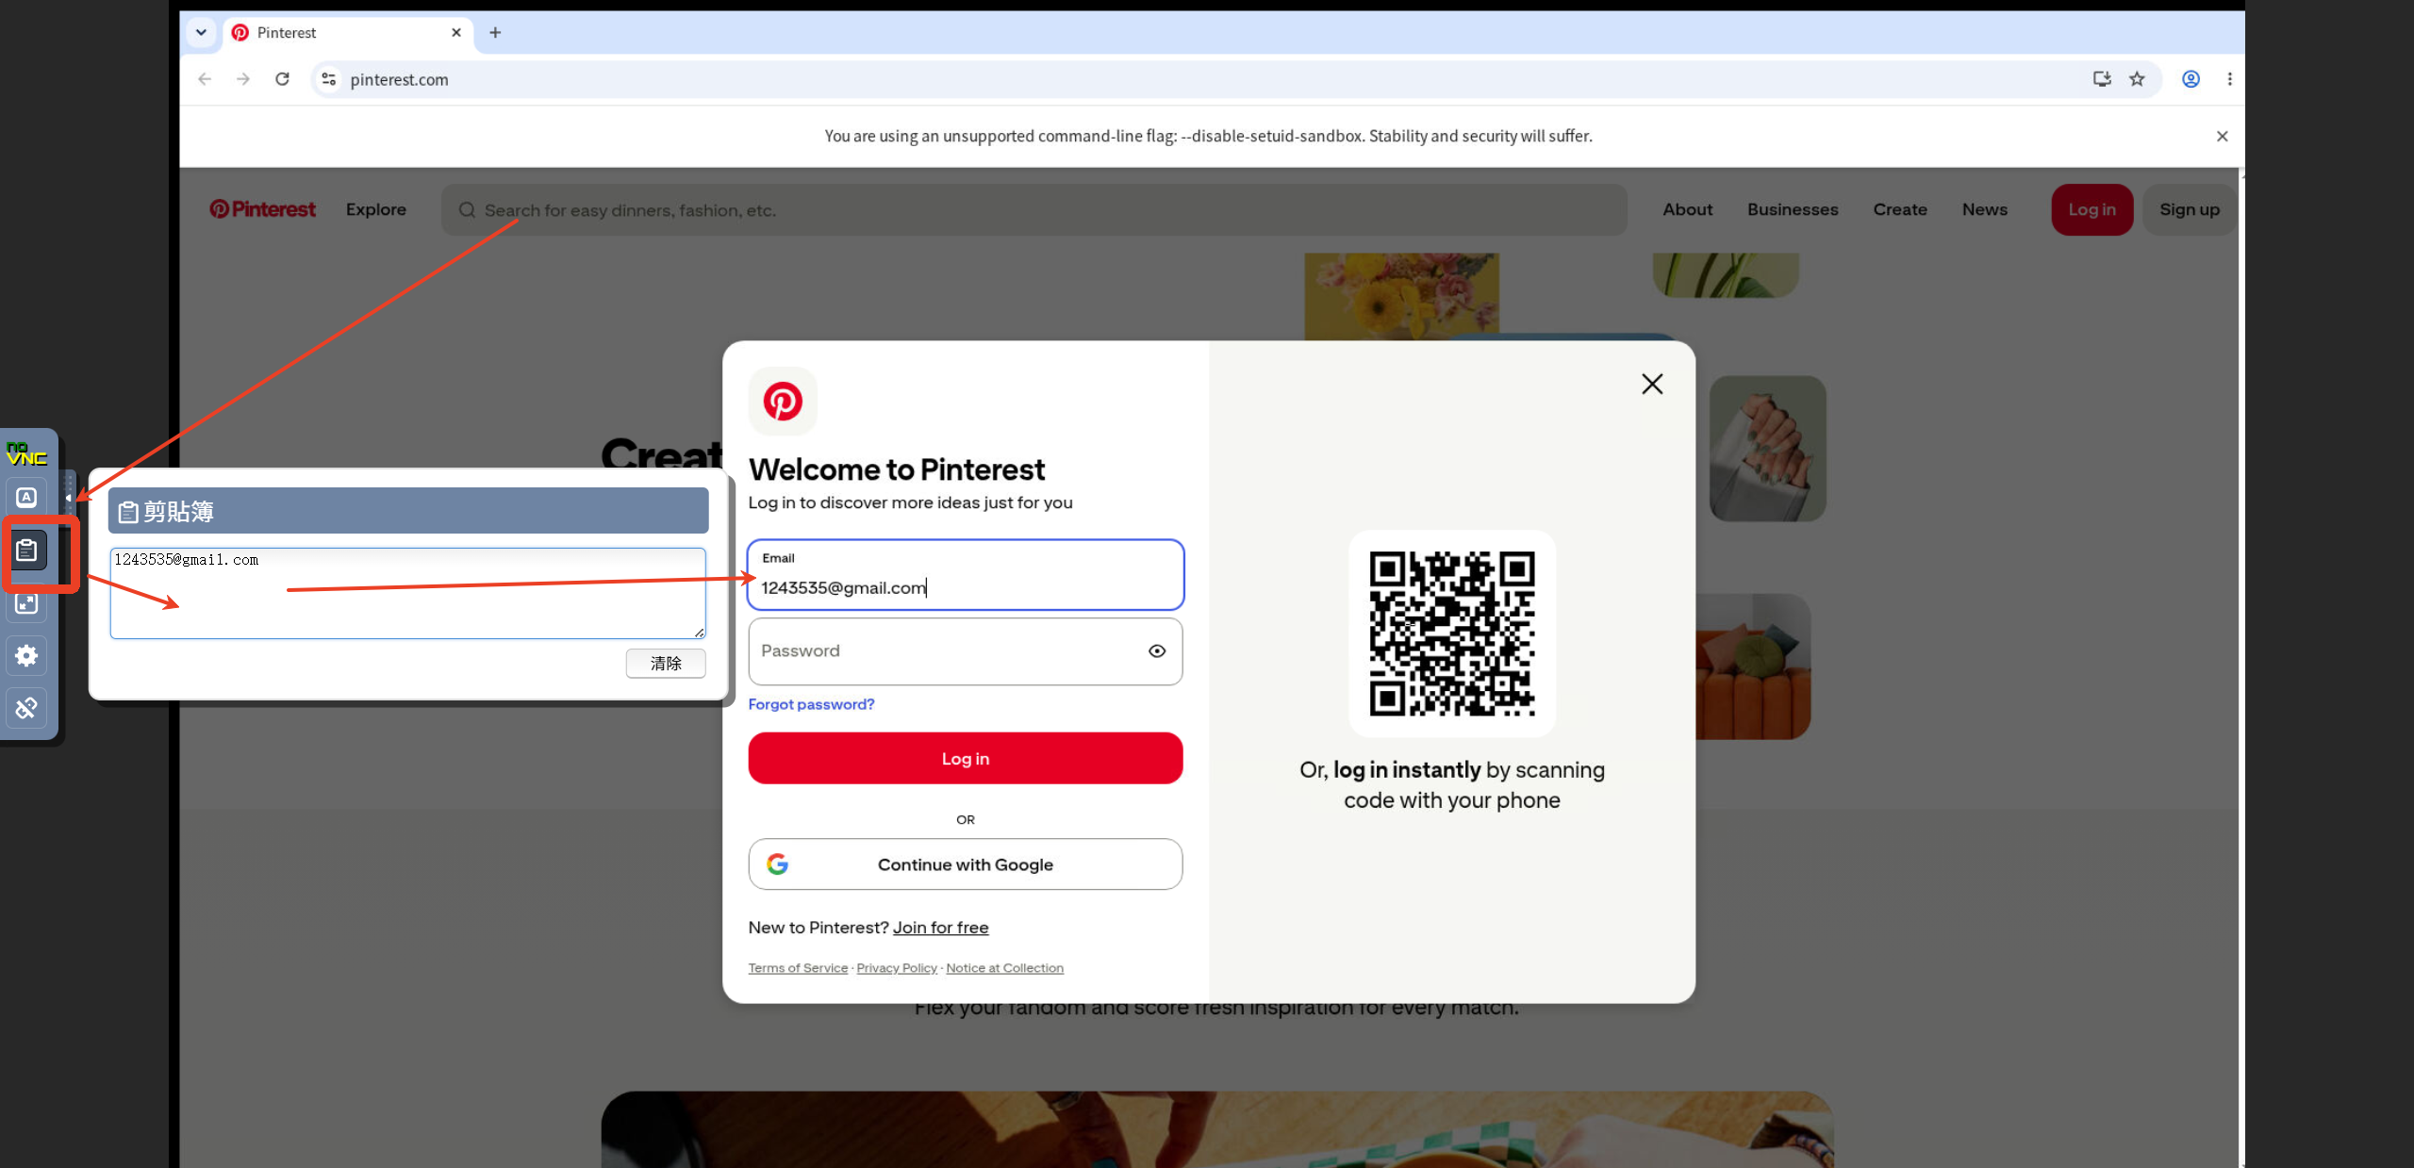Reload the pinterest.com page
This screenshot has width=2414, height=1168.
[x=282, y=79]
